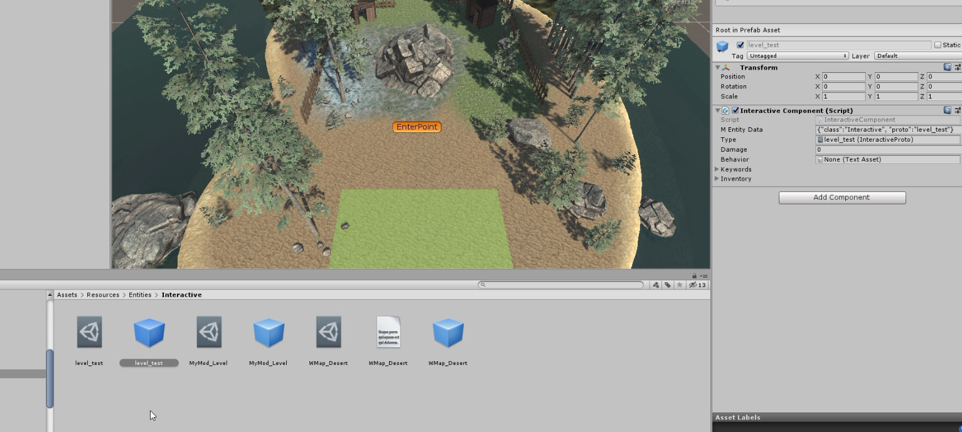
Task: Click Interactive in the breadcrumb path
Action: click(x=181, y=295)
